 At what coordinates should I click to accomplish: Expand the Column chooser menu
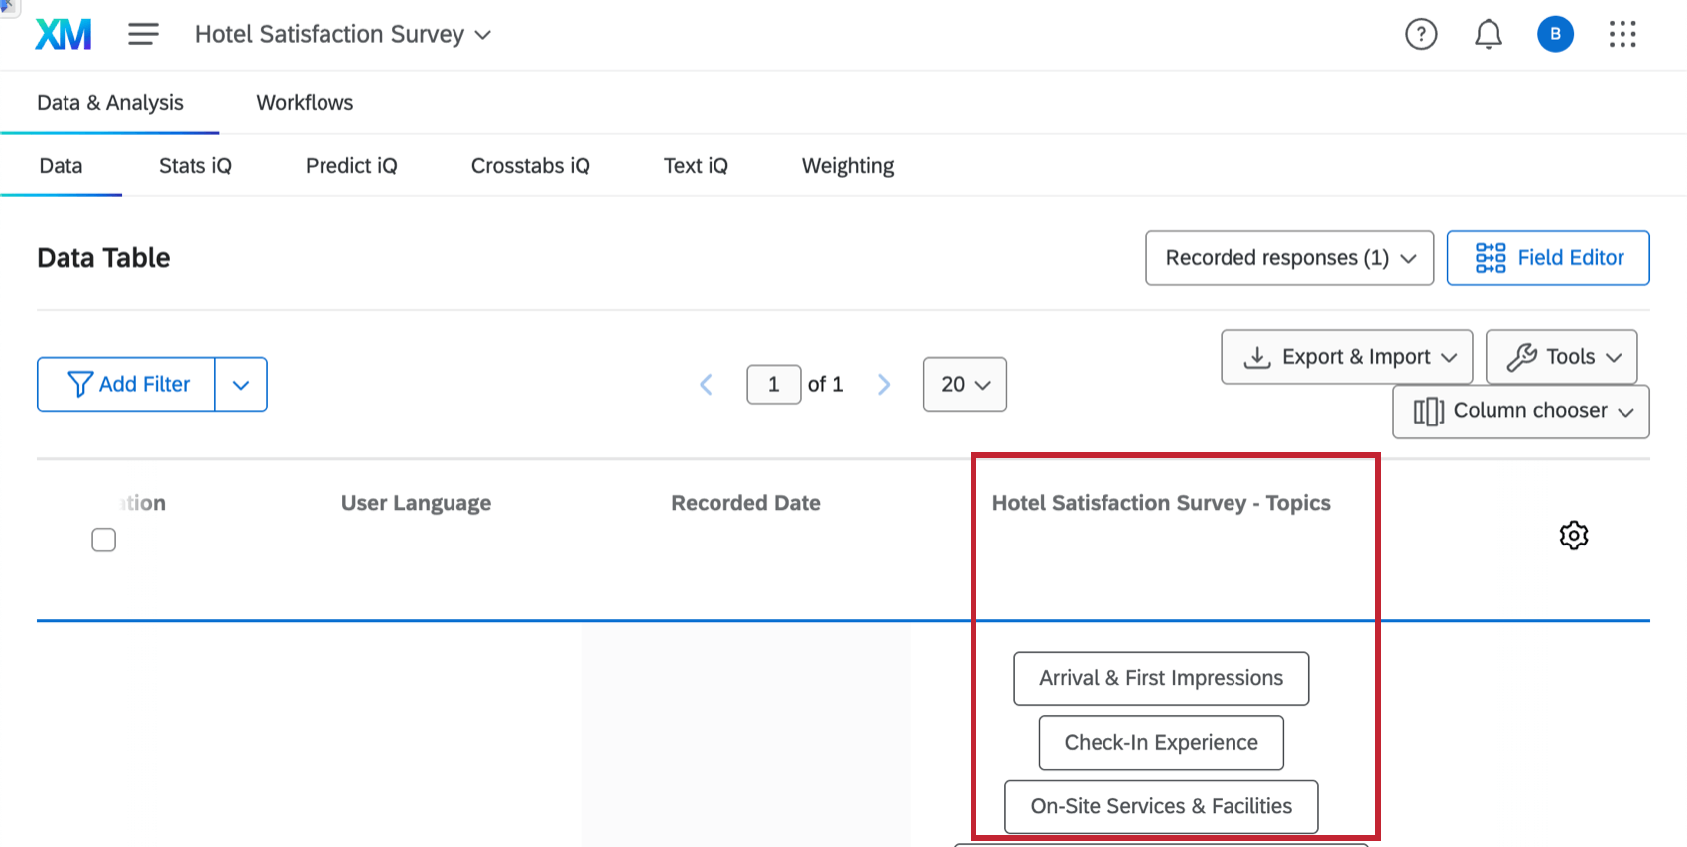point(1520,412)
